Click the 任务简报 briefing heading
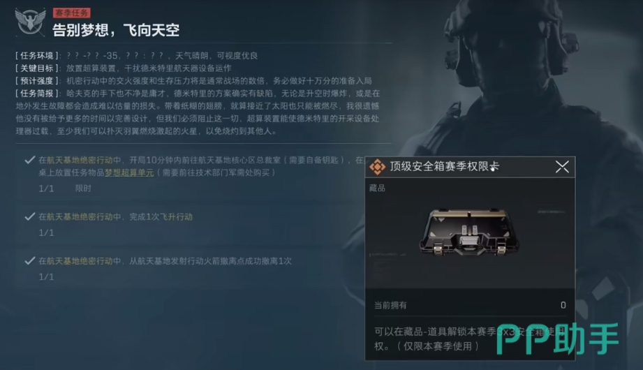This screenshot has width=643, height=370. 37,94
